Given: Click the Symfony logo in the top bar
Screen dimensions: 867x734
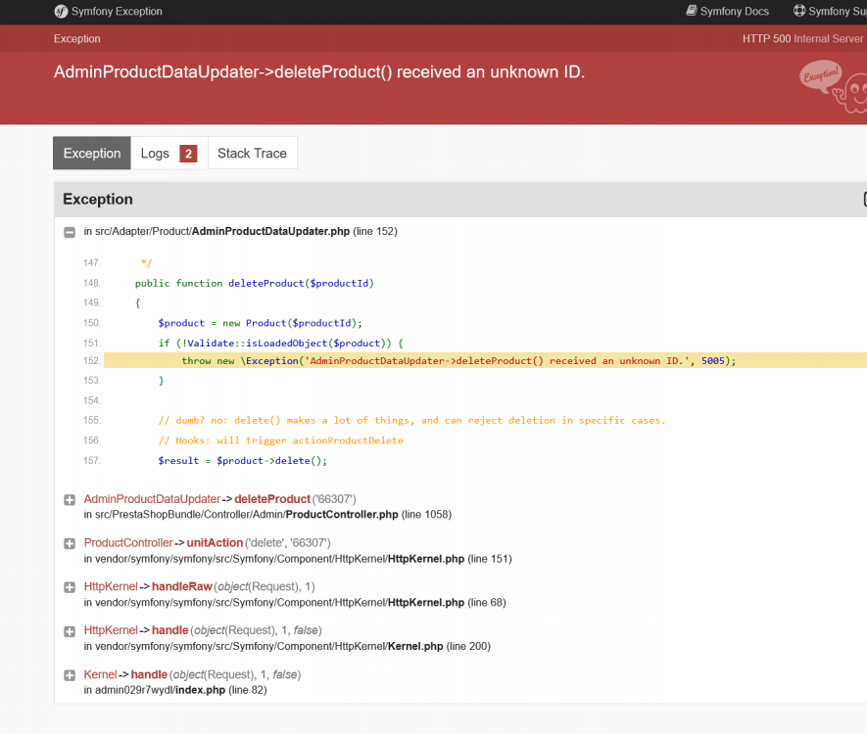Looking at the screenshot, I should [61, 13].
